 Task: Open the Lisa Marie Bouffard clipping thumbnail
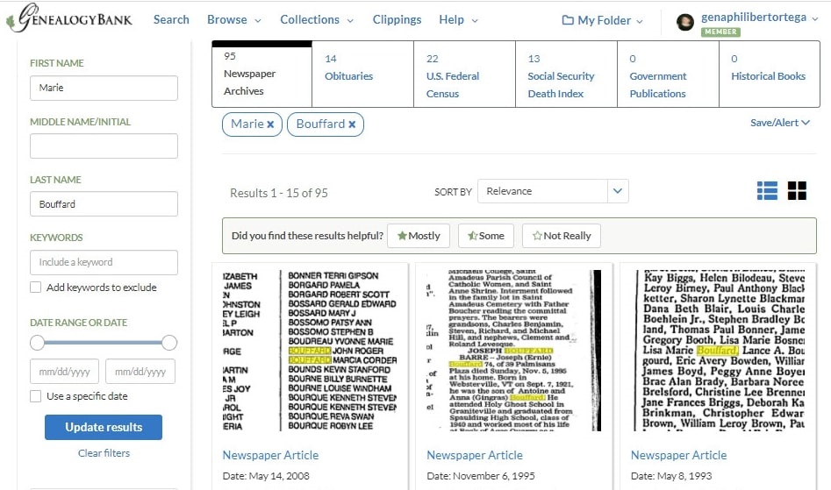(x=719, y=351)
